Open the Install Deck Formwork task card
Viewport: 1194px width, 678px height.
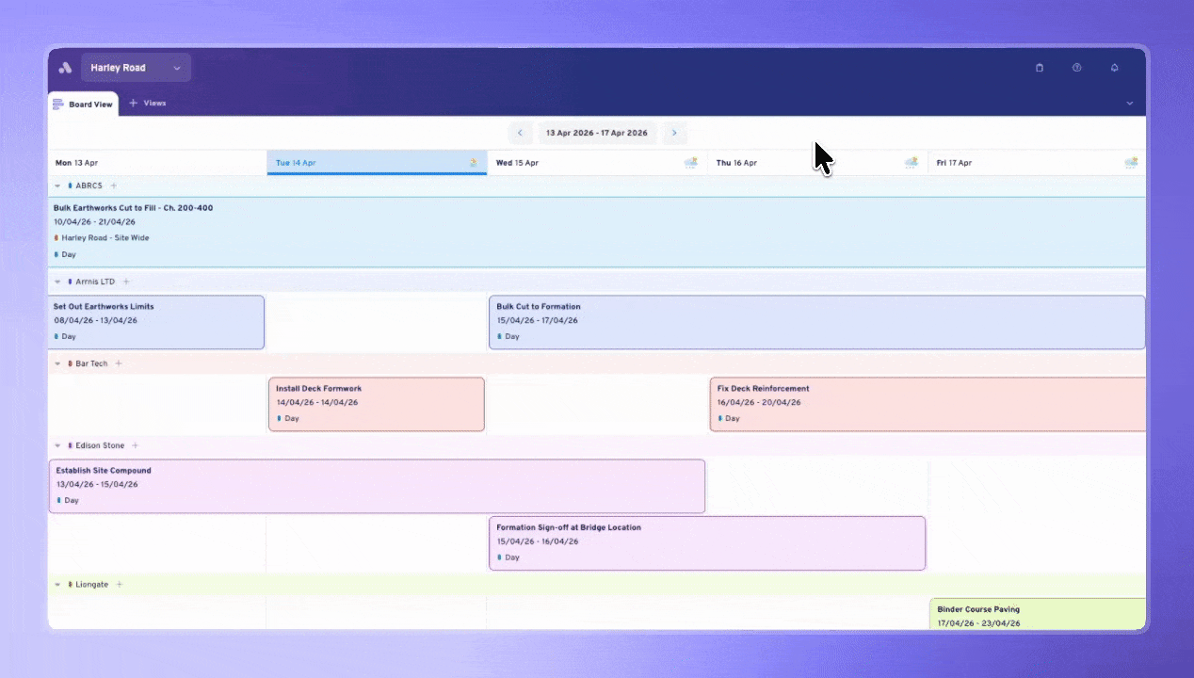(376, 403)
